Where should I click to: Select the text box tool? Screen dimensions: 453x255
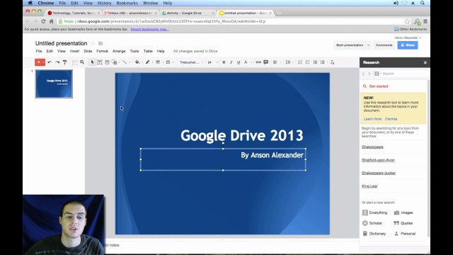click(x=100, y=62)
